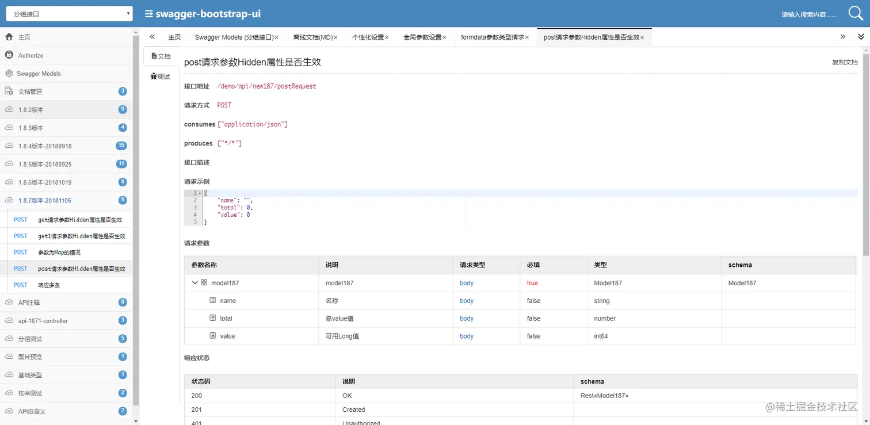
Task: Expand the 1.8.4版本-20180918 group
Action: click(x=66, y=146)
